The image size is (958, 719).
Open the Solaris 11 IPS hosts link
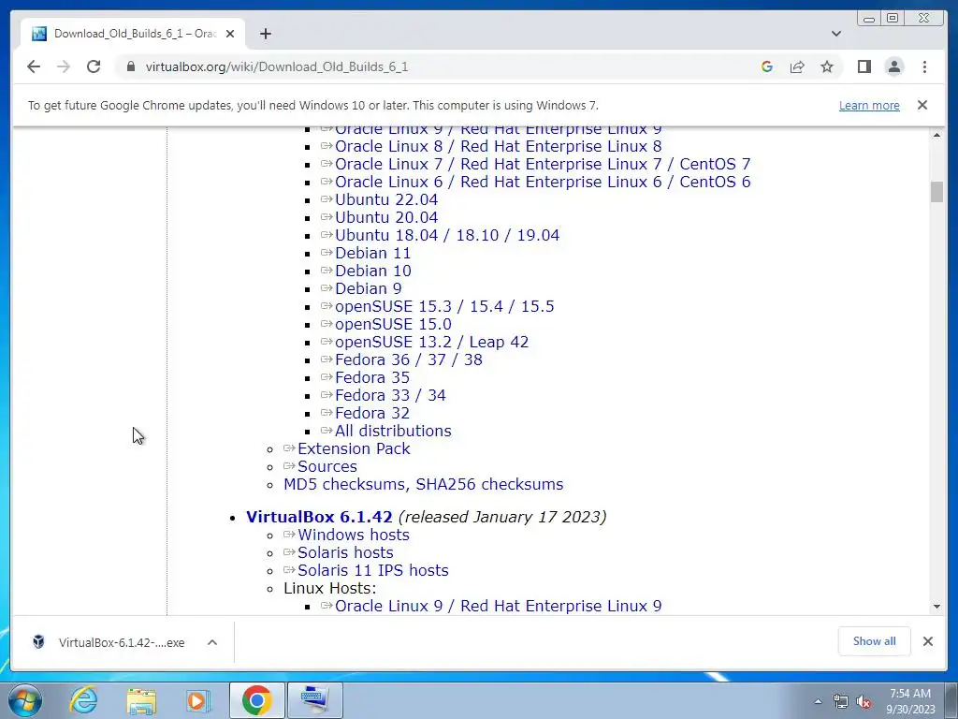point(372,570)
